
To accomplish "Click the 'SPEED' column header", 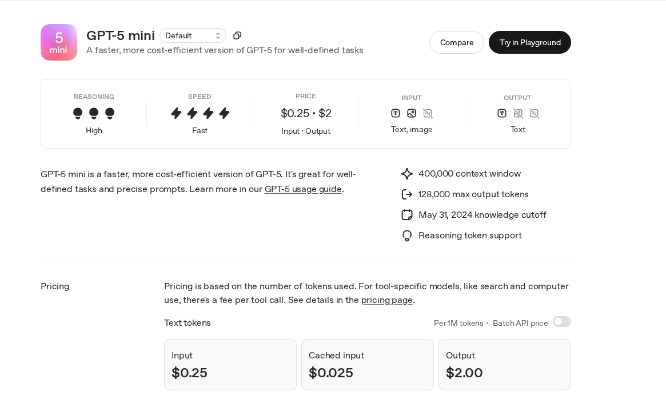I will (200, 97).
